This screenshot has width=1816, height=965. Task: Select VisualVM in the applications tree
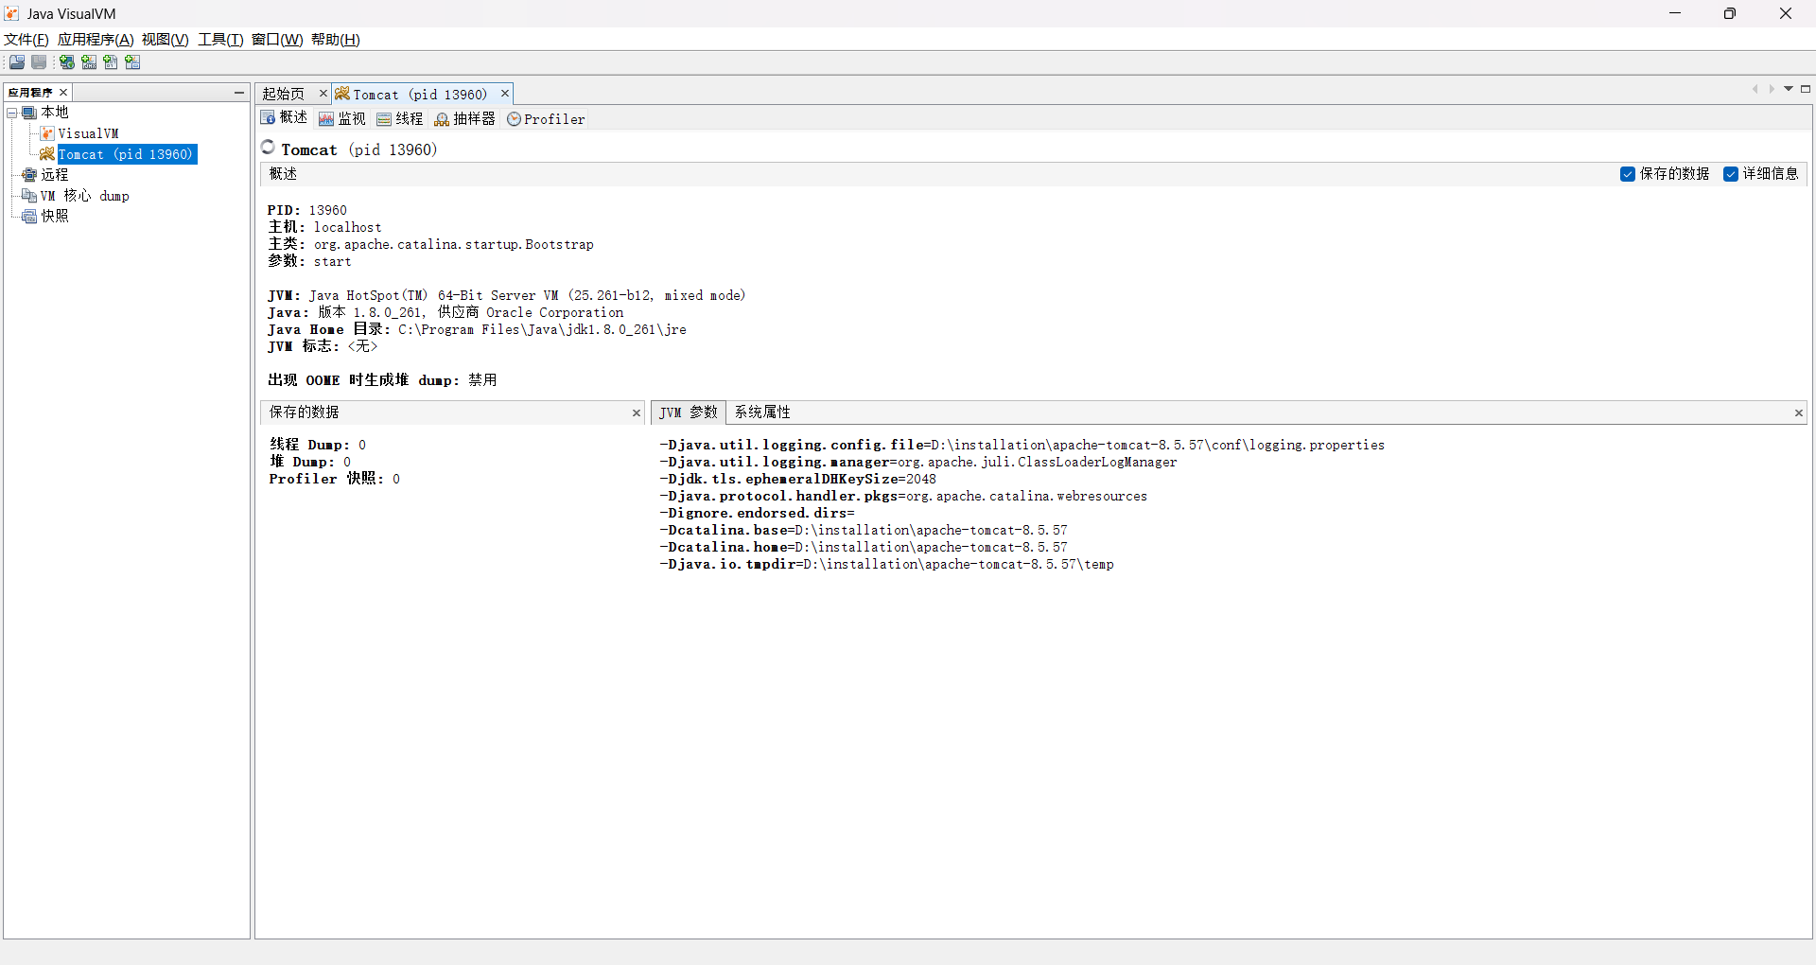(x=88, y=133)
